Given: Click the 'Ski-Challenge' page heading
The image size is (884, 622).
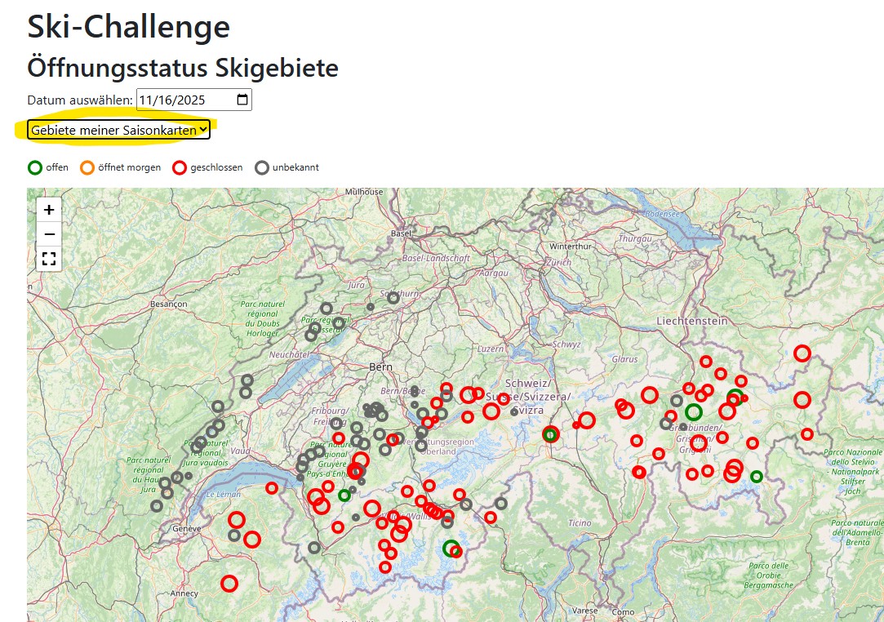Looking at the screenshot, I should point(129,27).
